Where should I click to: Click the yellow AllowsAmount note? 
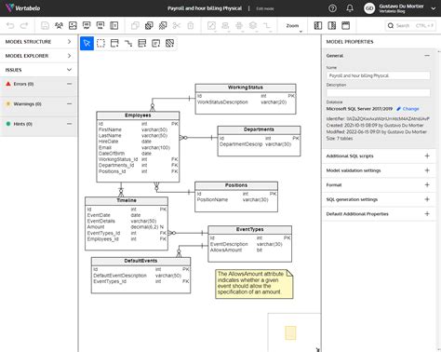click(254, 284)
